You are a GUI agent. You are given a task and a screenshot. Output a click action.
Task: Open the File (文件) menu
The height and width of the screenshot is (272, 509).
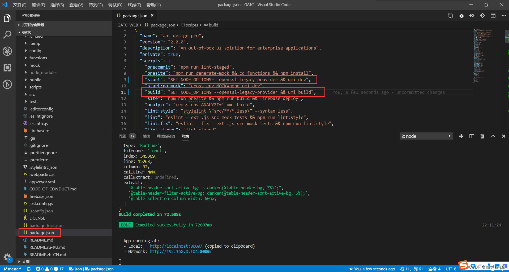[x=20, y=5]
